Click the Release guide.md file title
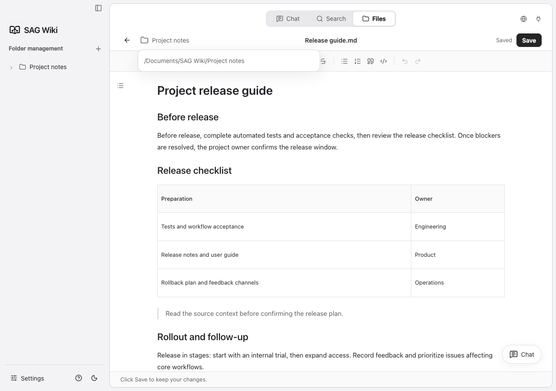The width and height of the screenshot is (556, 391). [331, 40]
